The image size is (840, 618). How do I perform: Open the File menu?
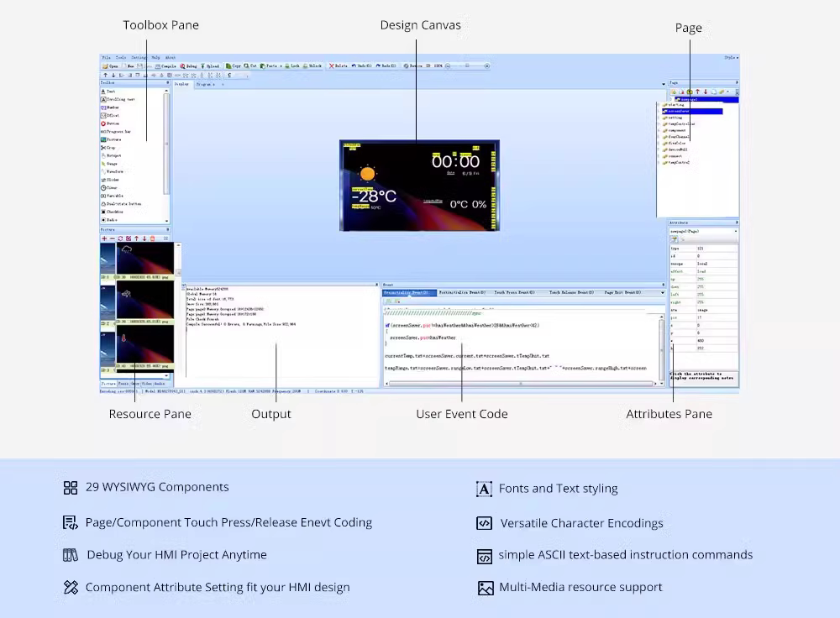(x=106, y=57)
